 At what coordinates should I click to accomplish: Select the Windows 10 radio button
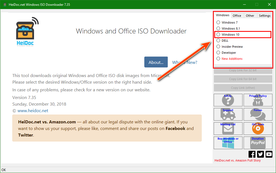click(x=218, y=35)
